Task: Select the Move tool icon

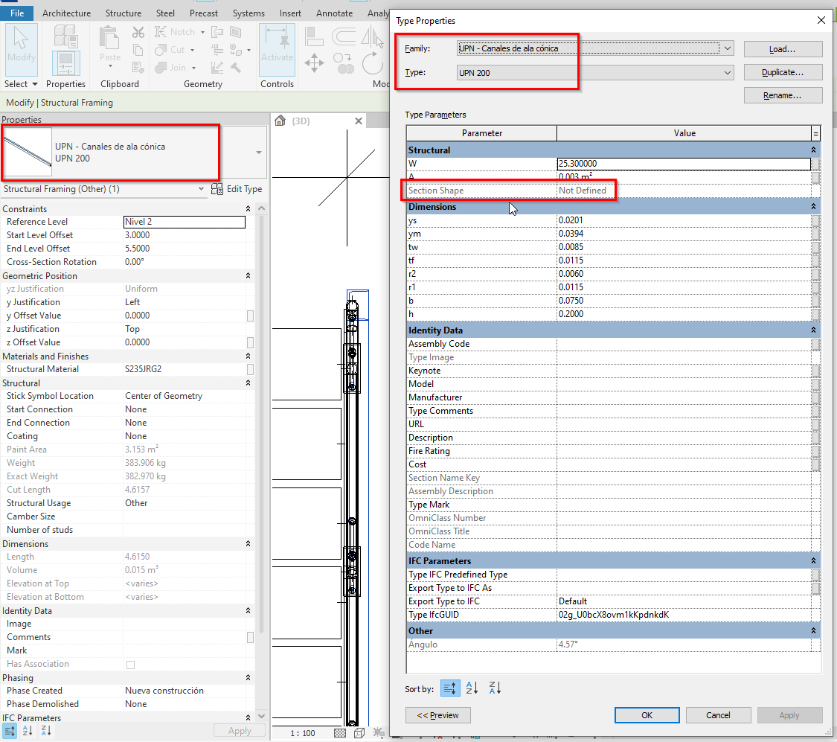Action: coord(314,64)
